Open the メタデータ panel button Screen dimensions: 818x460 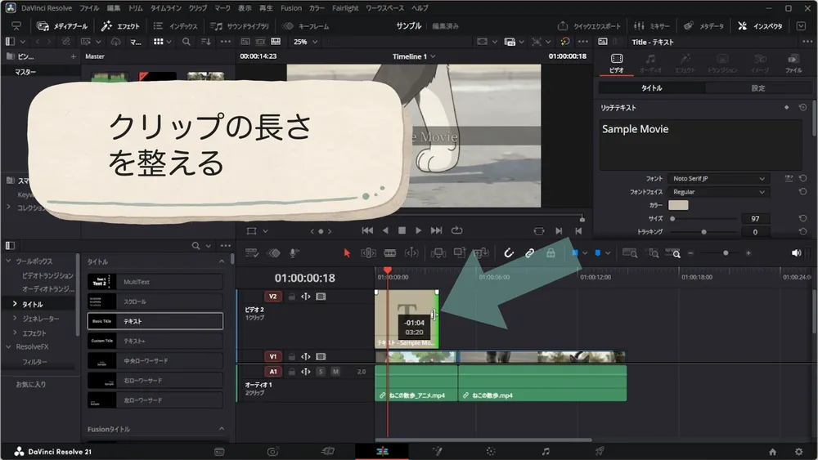click(703, 26)
